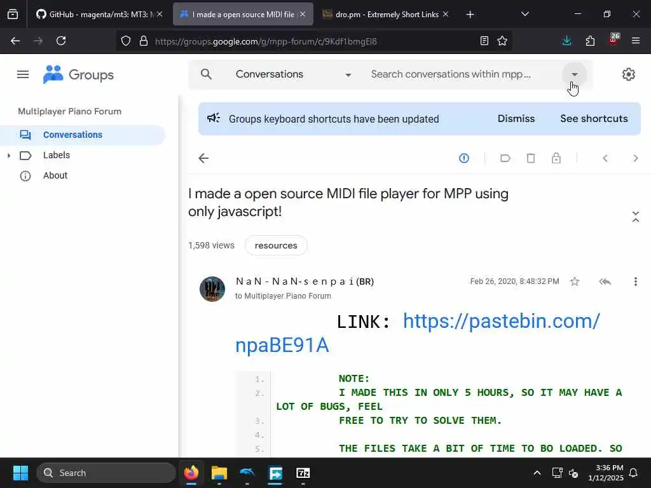The width and height of the screenshot is (651, 488).
Task: Open Firefox downloads panel
Action: pyautogui.click(x=566, y=41)
